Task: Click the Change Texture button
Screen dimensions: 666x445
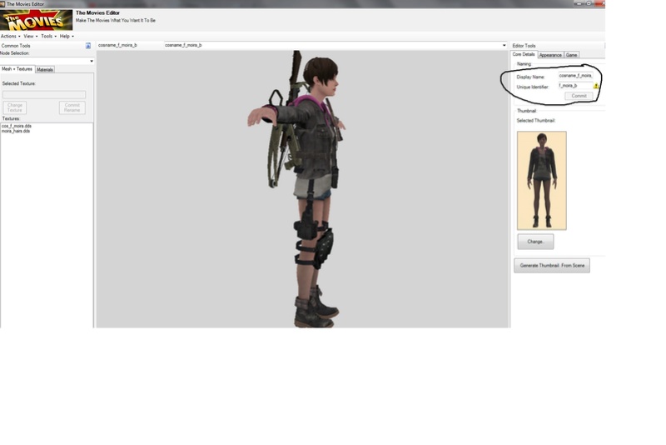Action: (15, 107)
